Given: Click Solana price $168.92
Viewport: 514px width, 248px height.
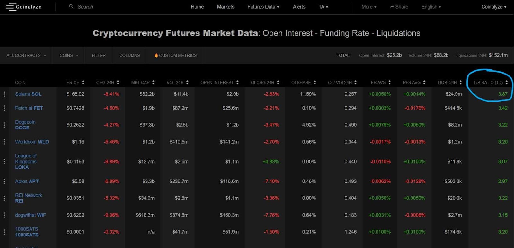Looking at the screenshot, I should pos(75,94).
